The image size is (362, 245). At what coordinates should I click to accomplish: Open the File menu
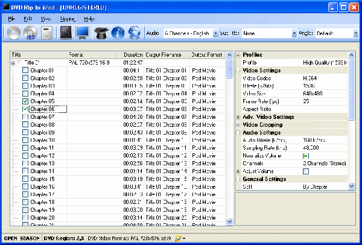coord(11,19)
